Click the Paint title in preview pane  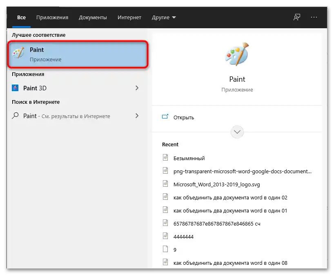237,79
